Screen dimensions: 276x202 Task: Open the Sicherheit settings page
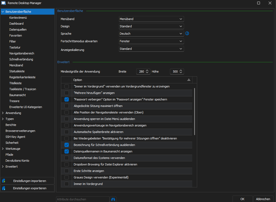(x=12, y=143)
